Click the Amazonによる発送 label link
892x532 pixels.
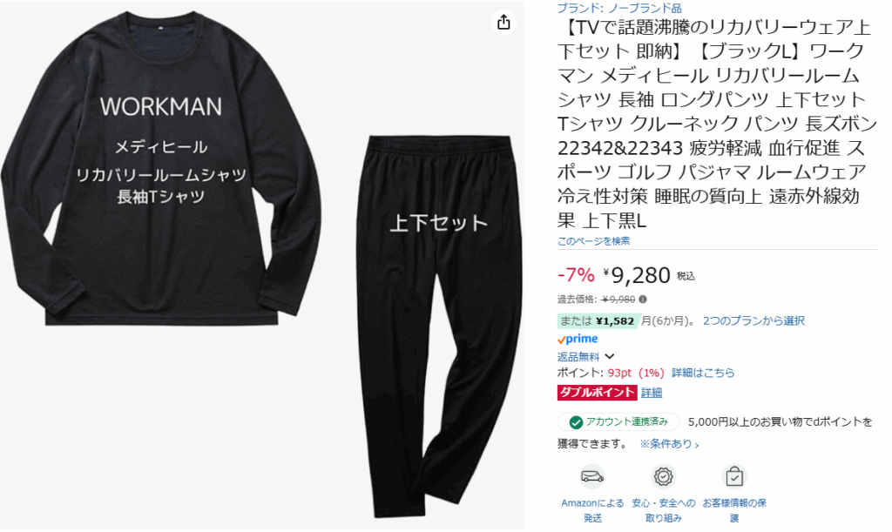coord(592,510)
